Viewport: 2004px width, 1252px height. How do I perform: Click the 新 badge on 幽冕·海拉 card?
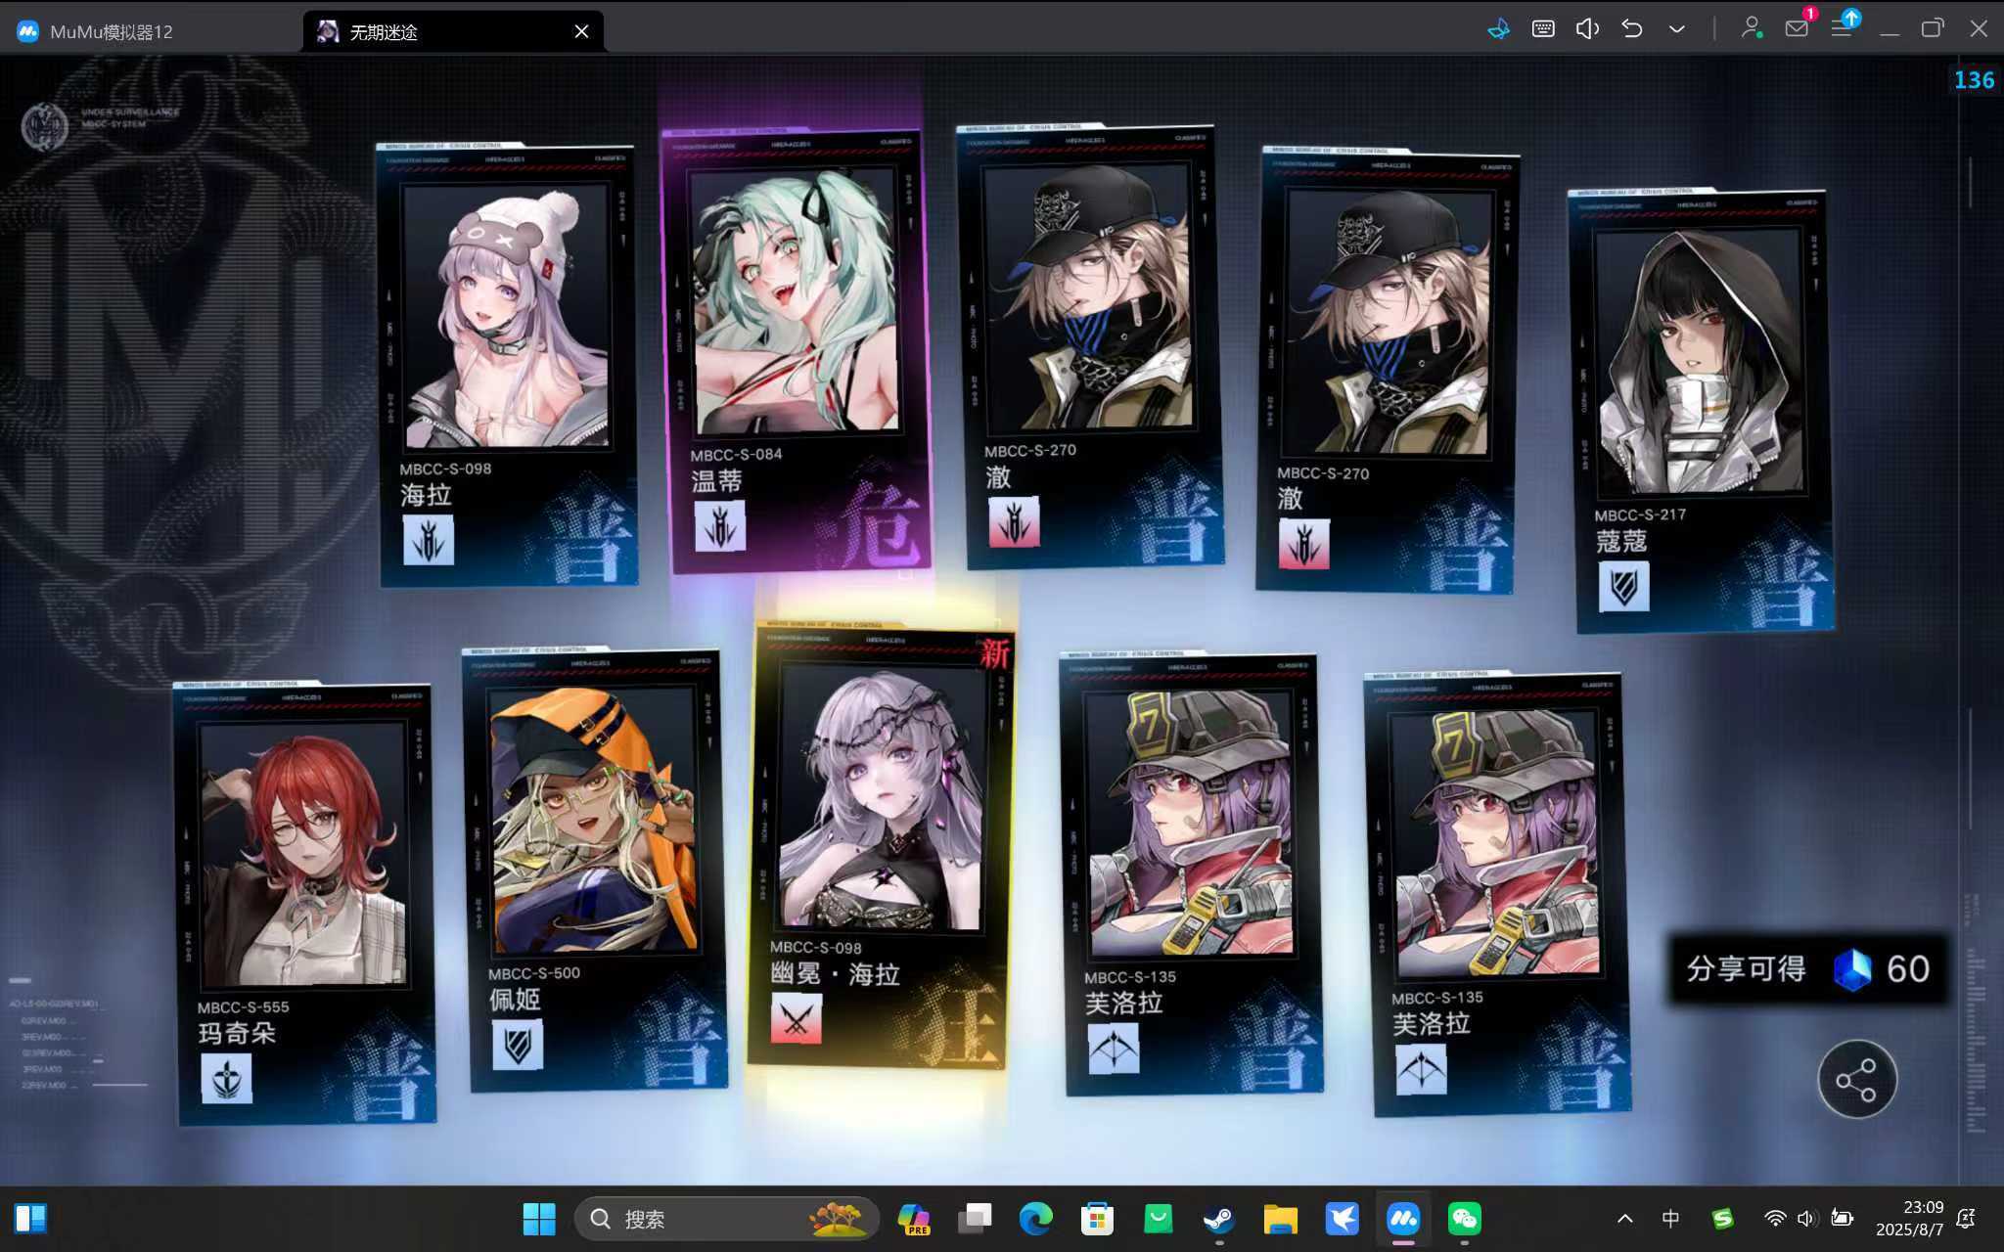[x=994, y=653]
